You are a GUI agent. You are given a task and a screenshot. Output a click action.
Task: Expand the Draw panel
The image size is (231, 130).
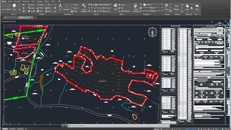[x=14, y=14]
